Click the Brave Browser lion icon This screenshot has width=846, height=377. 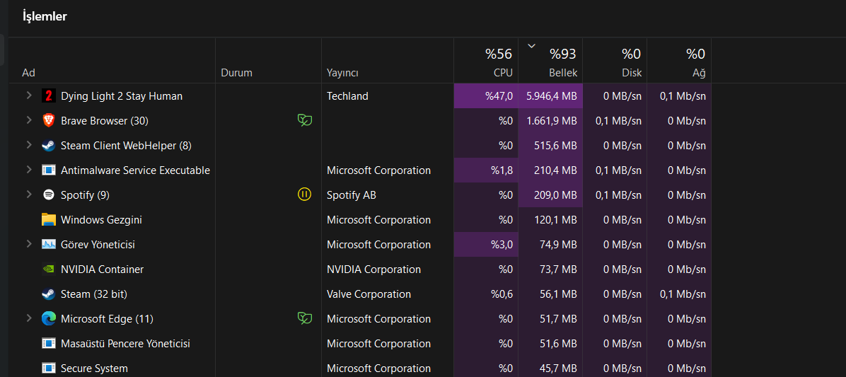[48, 121]
